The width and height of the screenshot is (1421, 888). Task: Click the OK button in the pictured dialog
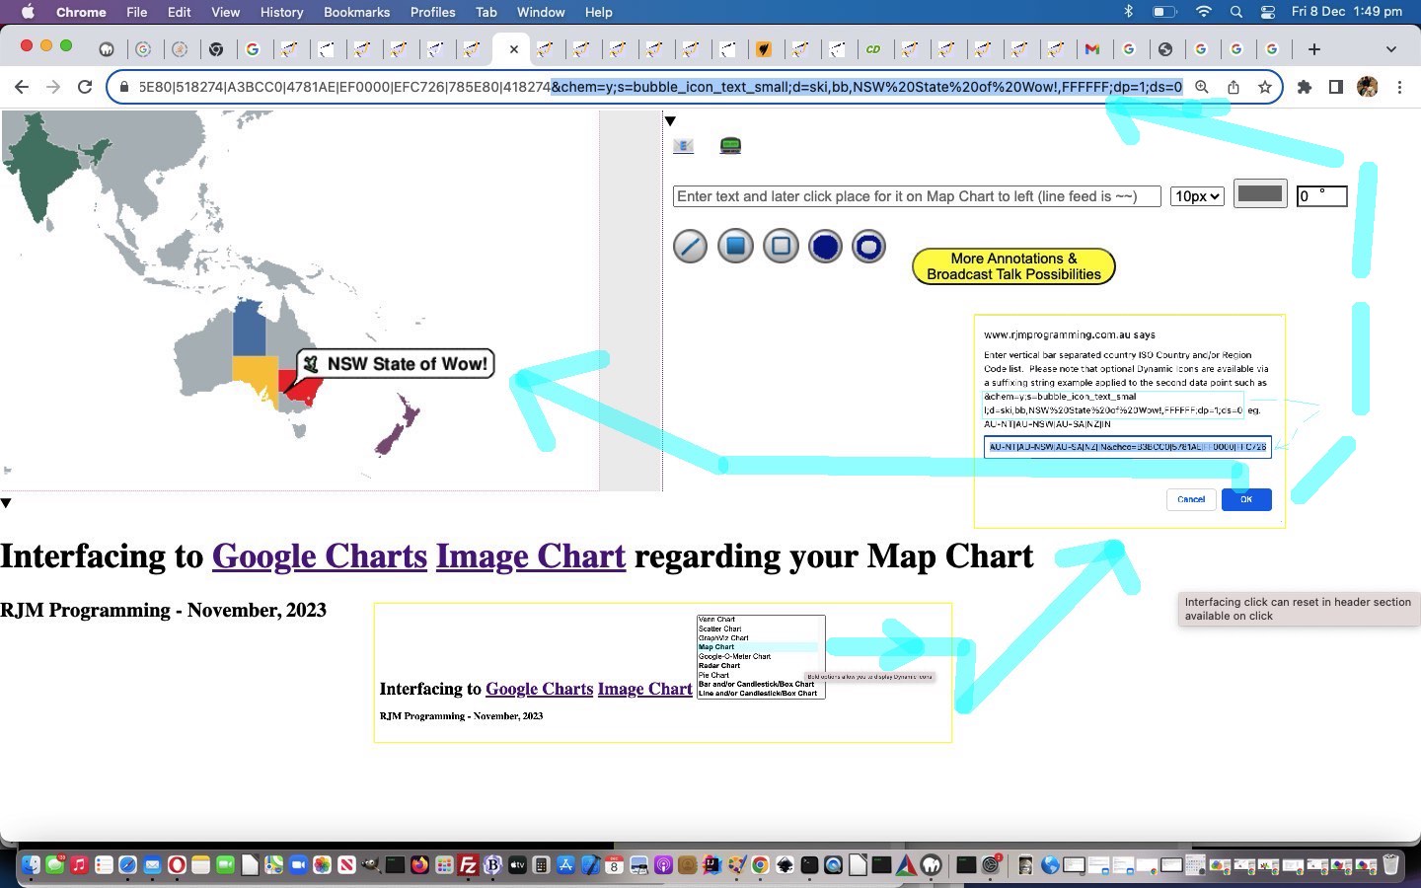[x=1246, y=499]
